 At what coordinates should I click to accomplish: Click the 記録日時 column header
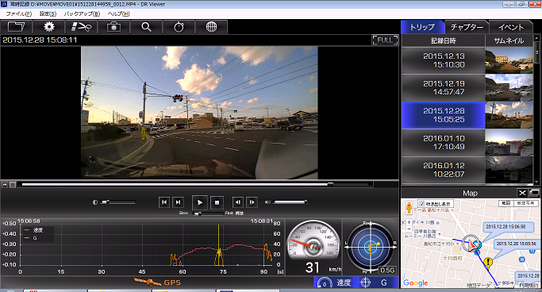click(x=443, y=40)
